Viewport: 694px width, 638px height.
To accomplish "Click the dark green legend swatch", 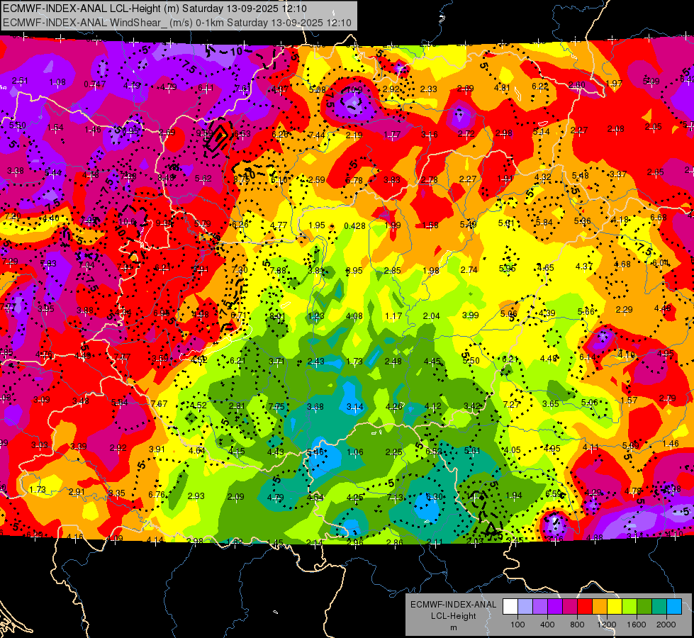I will (x=644, y=607).
